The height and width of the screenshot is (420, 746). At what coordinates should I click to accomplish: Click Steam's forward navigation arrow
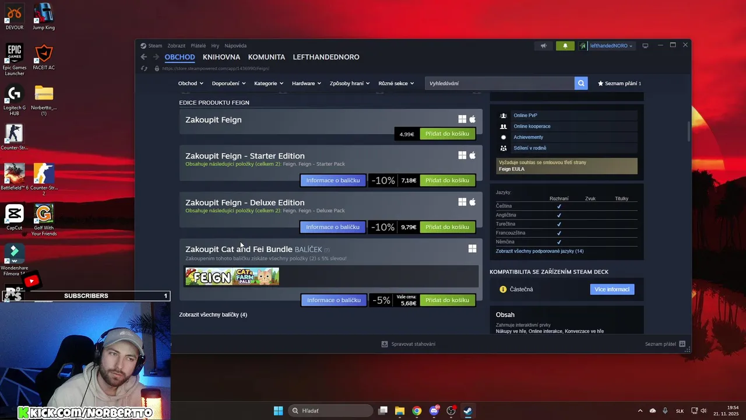tap(156, 57)
